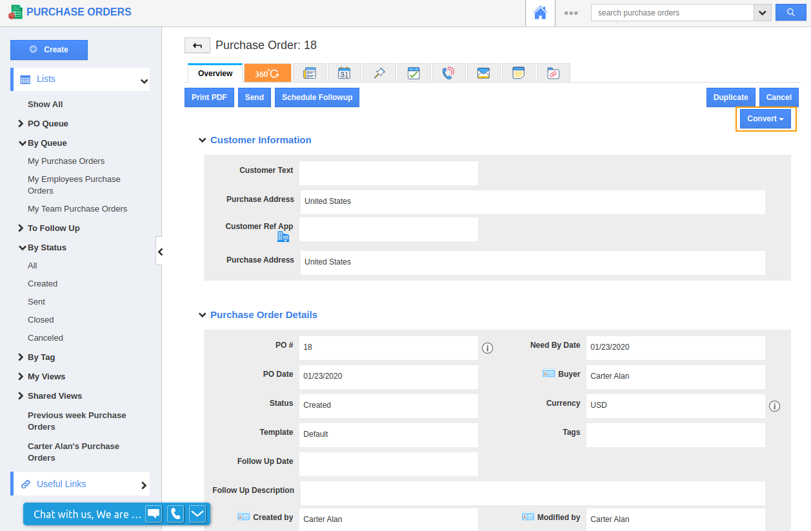Open the 360 degree view tab

pyautogui.click(x=267, y=74)
